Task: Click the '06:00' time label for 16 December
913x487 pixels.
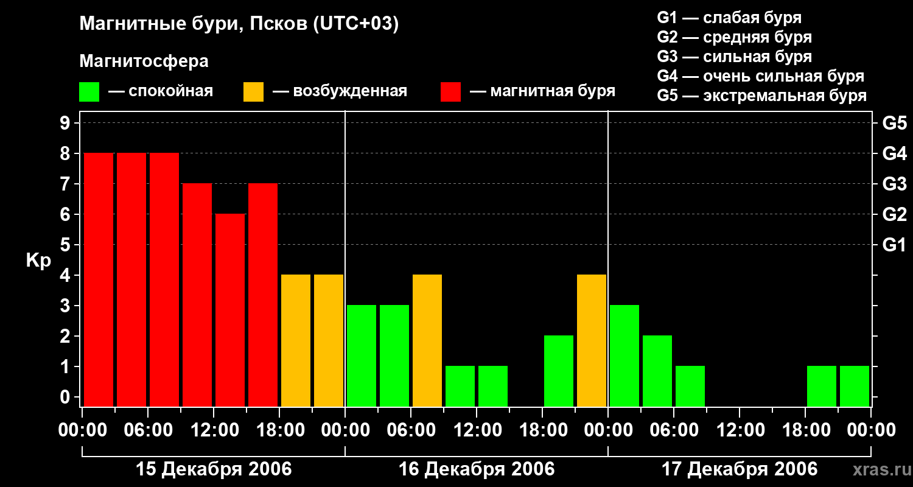Action: (x=411, y=430)
